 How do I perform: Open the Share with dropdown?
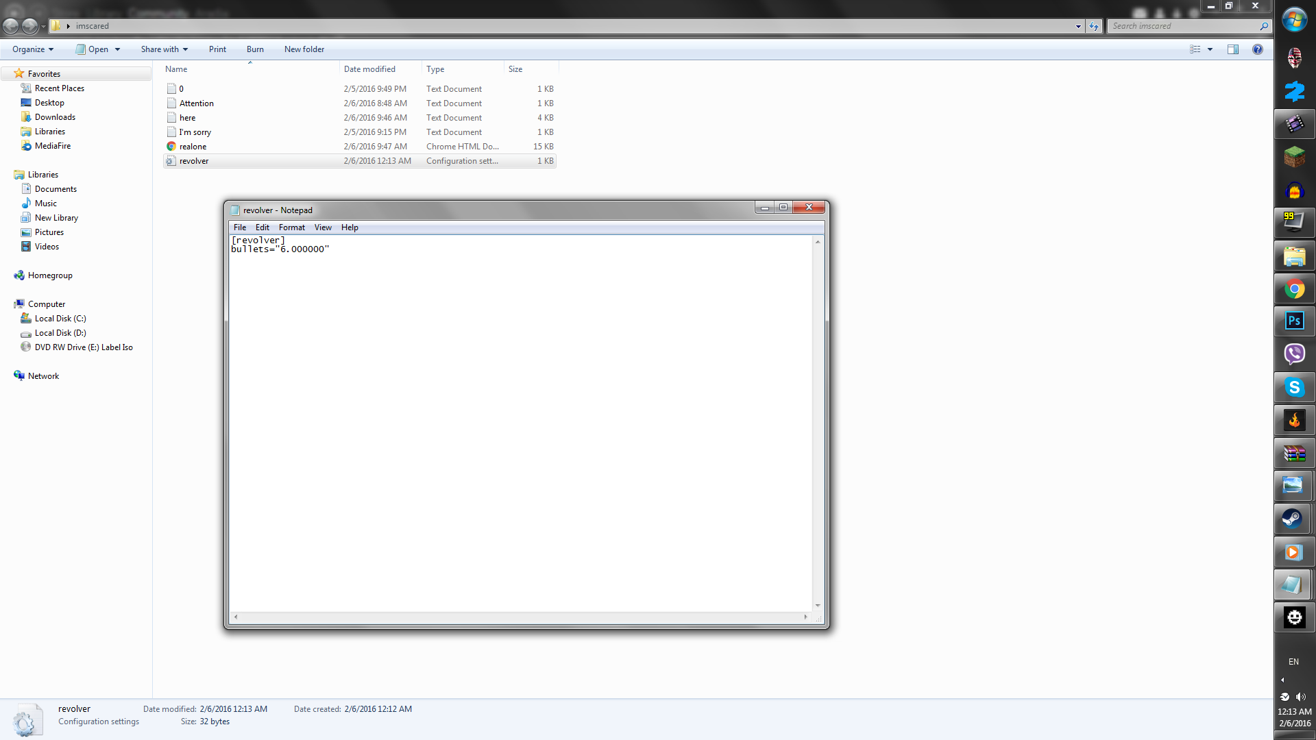(x=164, y=49)
